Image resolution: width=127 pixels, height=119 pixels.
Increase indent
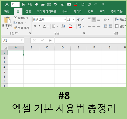coord(110,26)
